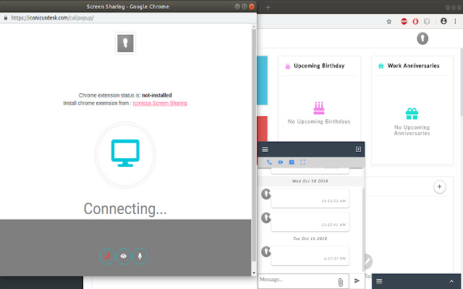Click the No Upcoming Anniversaries text

[x=412, y=130]
